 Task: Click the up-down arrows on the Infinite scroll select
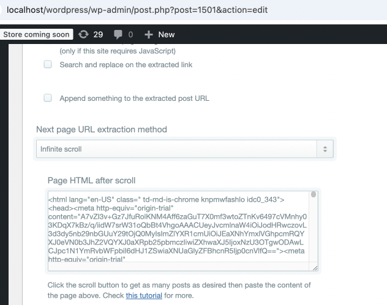click(325, 149)
